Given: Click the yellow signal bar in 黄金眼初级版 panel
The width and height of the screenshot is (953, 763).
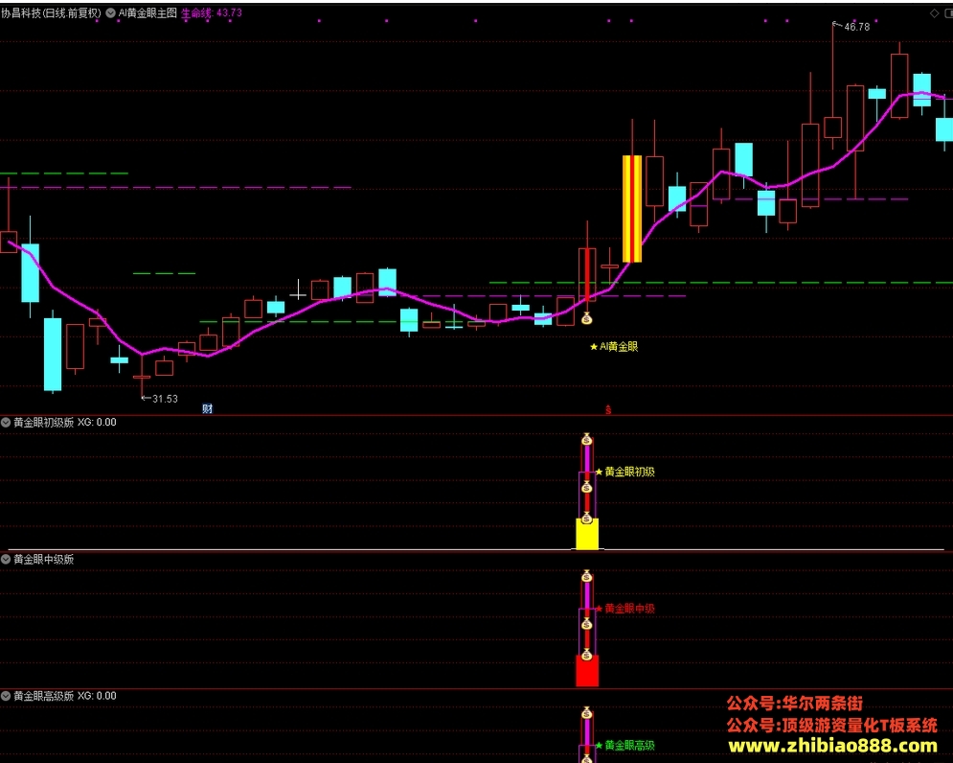Looking at the screenshot, I should pos(587,534).
